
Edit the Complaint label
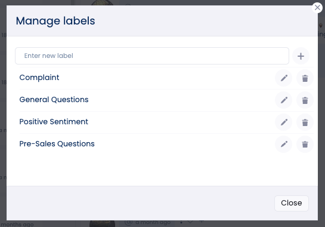coord(284,78)
